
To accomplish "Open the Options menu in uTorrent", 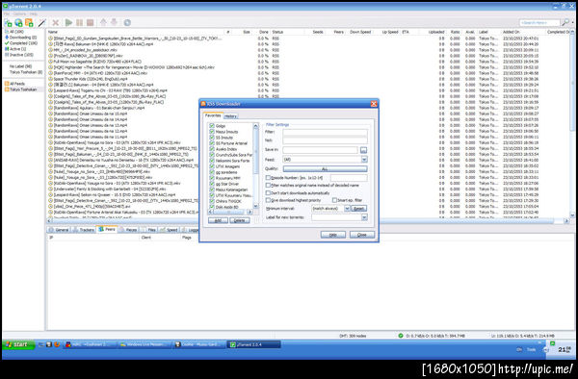I will pyautogui.click(x=19, y=14).
